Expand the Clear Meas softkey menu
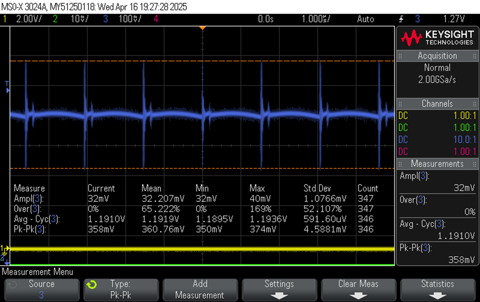 tap(358, 289)
